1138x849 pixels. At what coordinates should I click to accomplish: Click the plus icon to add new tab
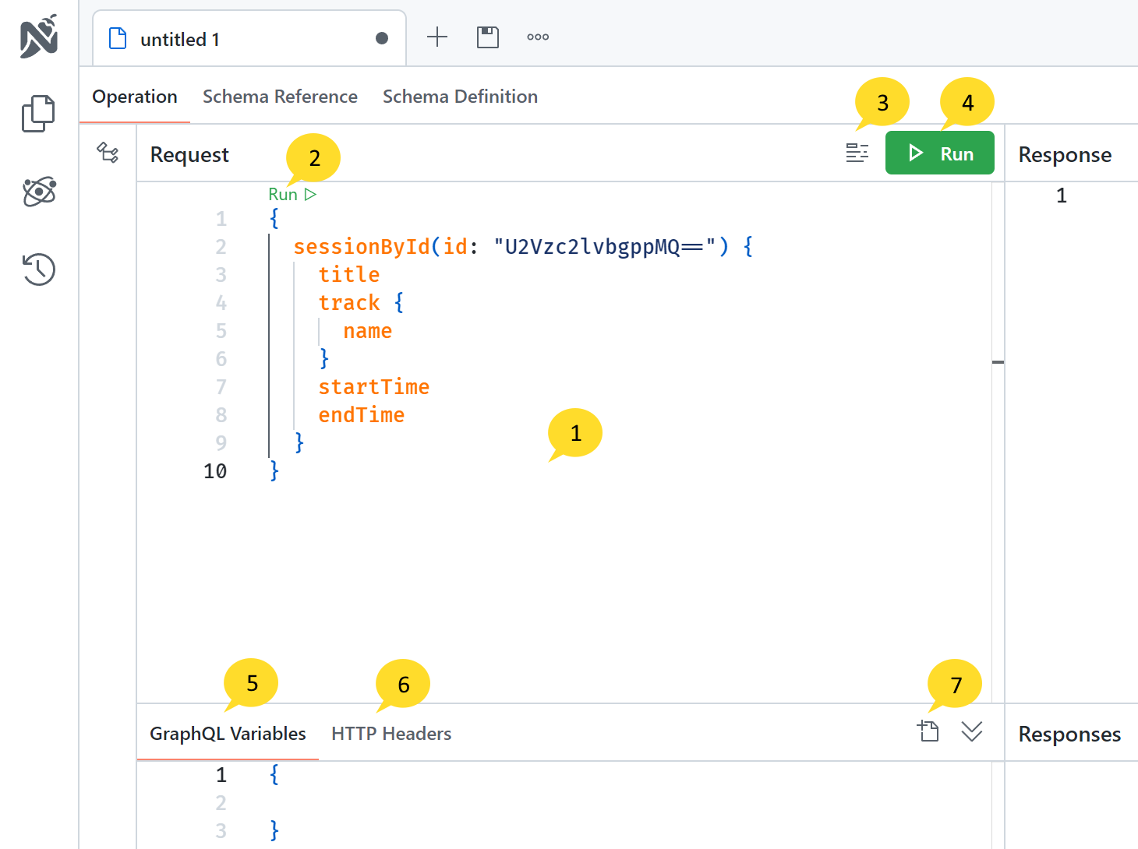[437, 37]
